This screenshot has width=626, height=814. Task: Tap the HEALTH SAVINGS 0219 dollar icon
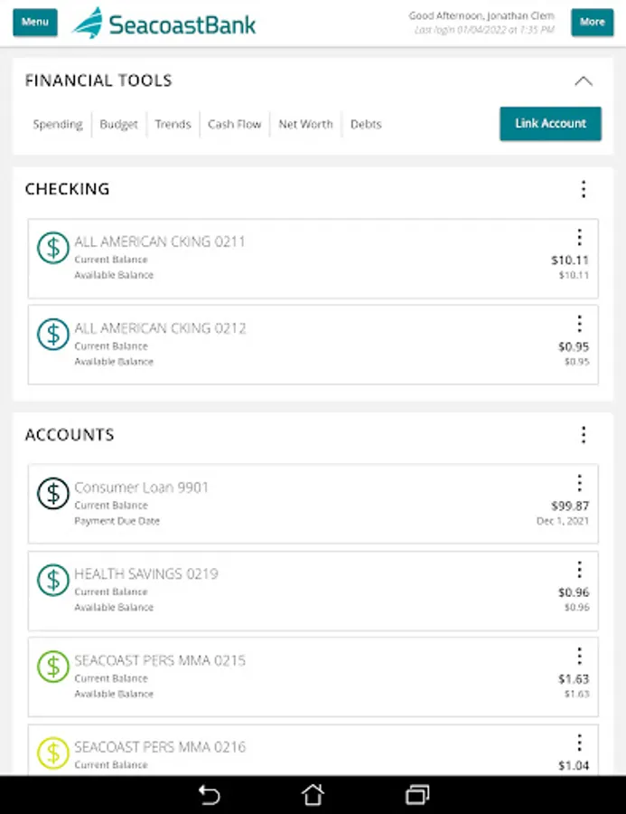click(x=53, y=580)
